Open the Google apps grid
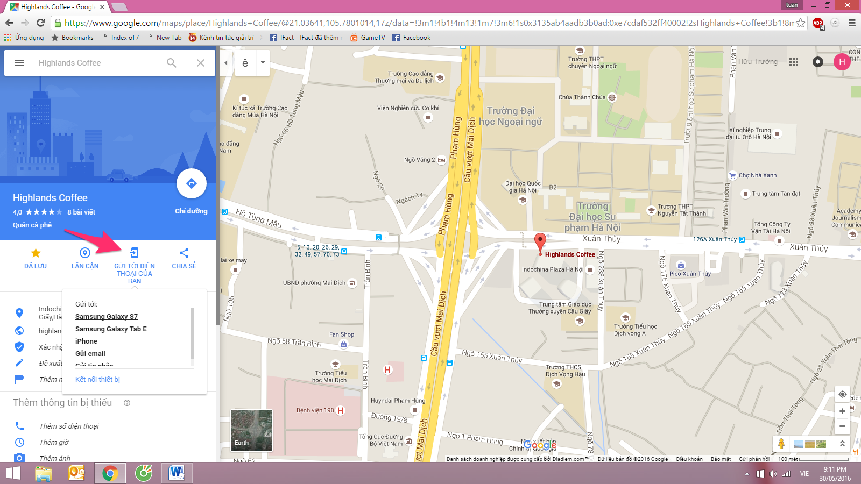 click(794, 62)
